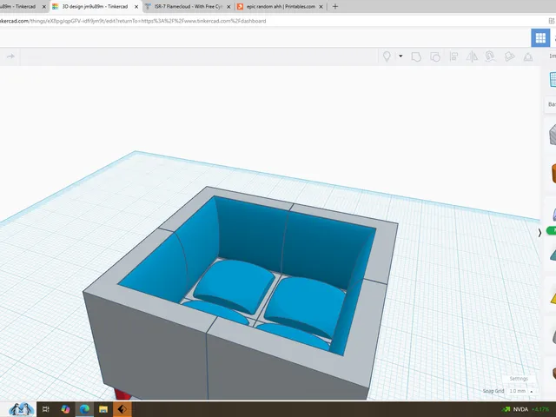Click the Mirror tool icon

472,56
